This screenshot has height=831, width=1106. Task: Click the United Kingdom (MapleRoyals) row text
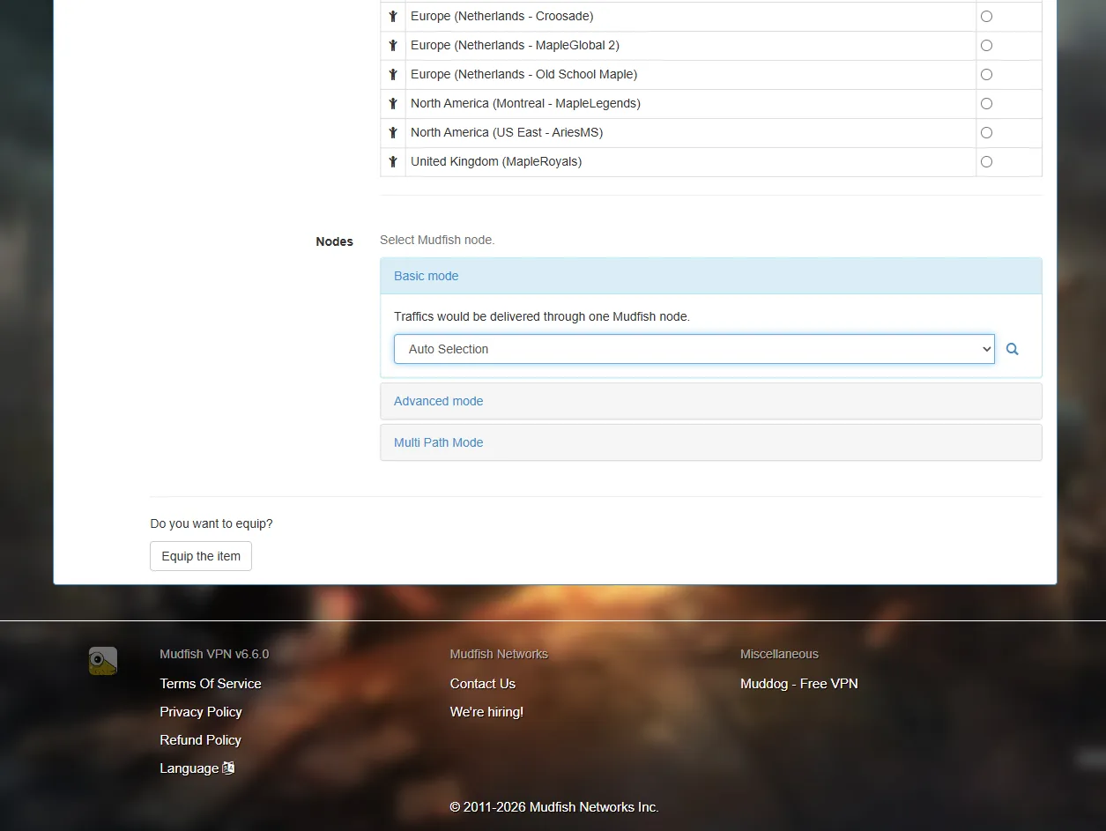[496, 161]
